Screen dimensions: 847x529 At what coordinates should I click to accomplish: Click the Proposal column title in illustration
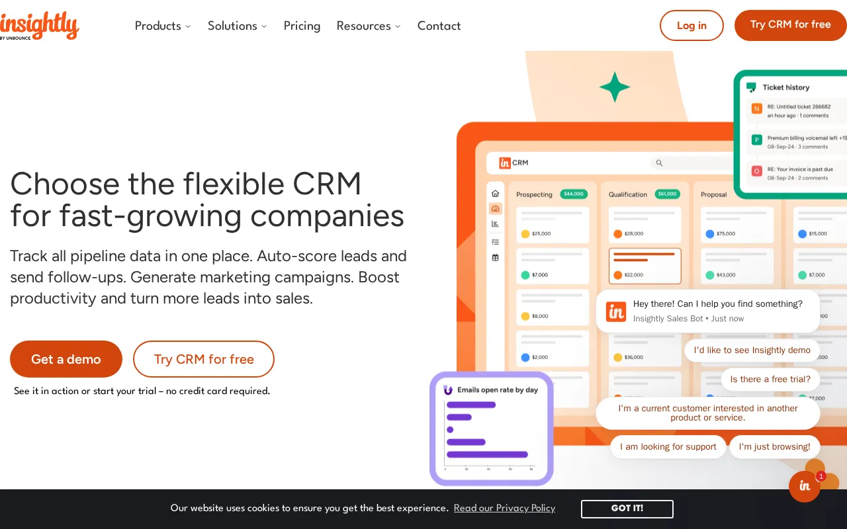tap(714, 194)
